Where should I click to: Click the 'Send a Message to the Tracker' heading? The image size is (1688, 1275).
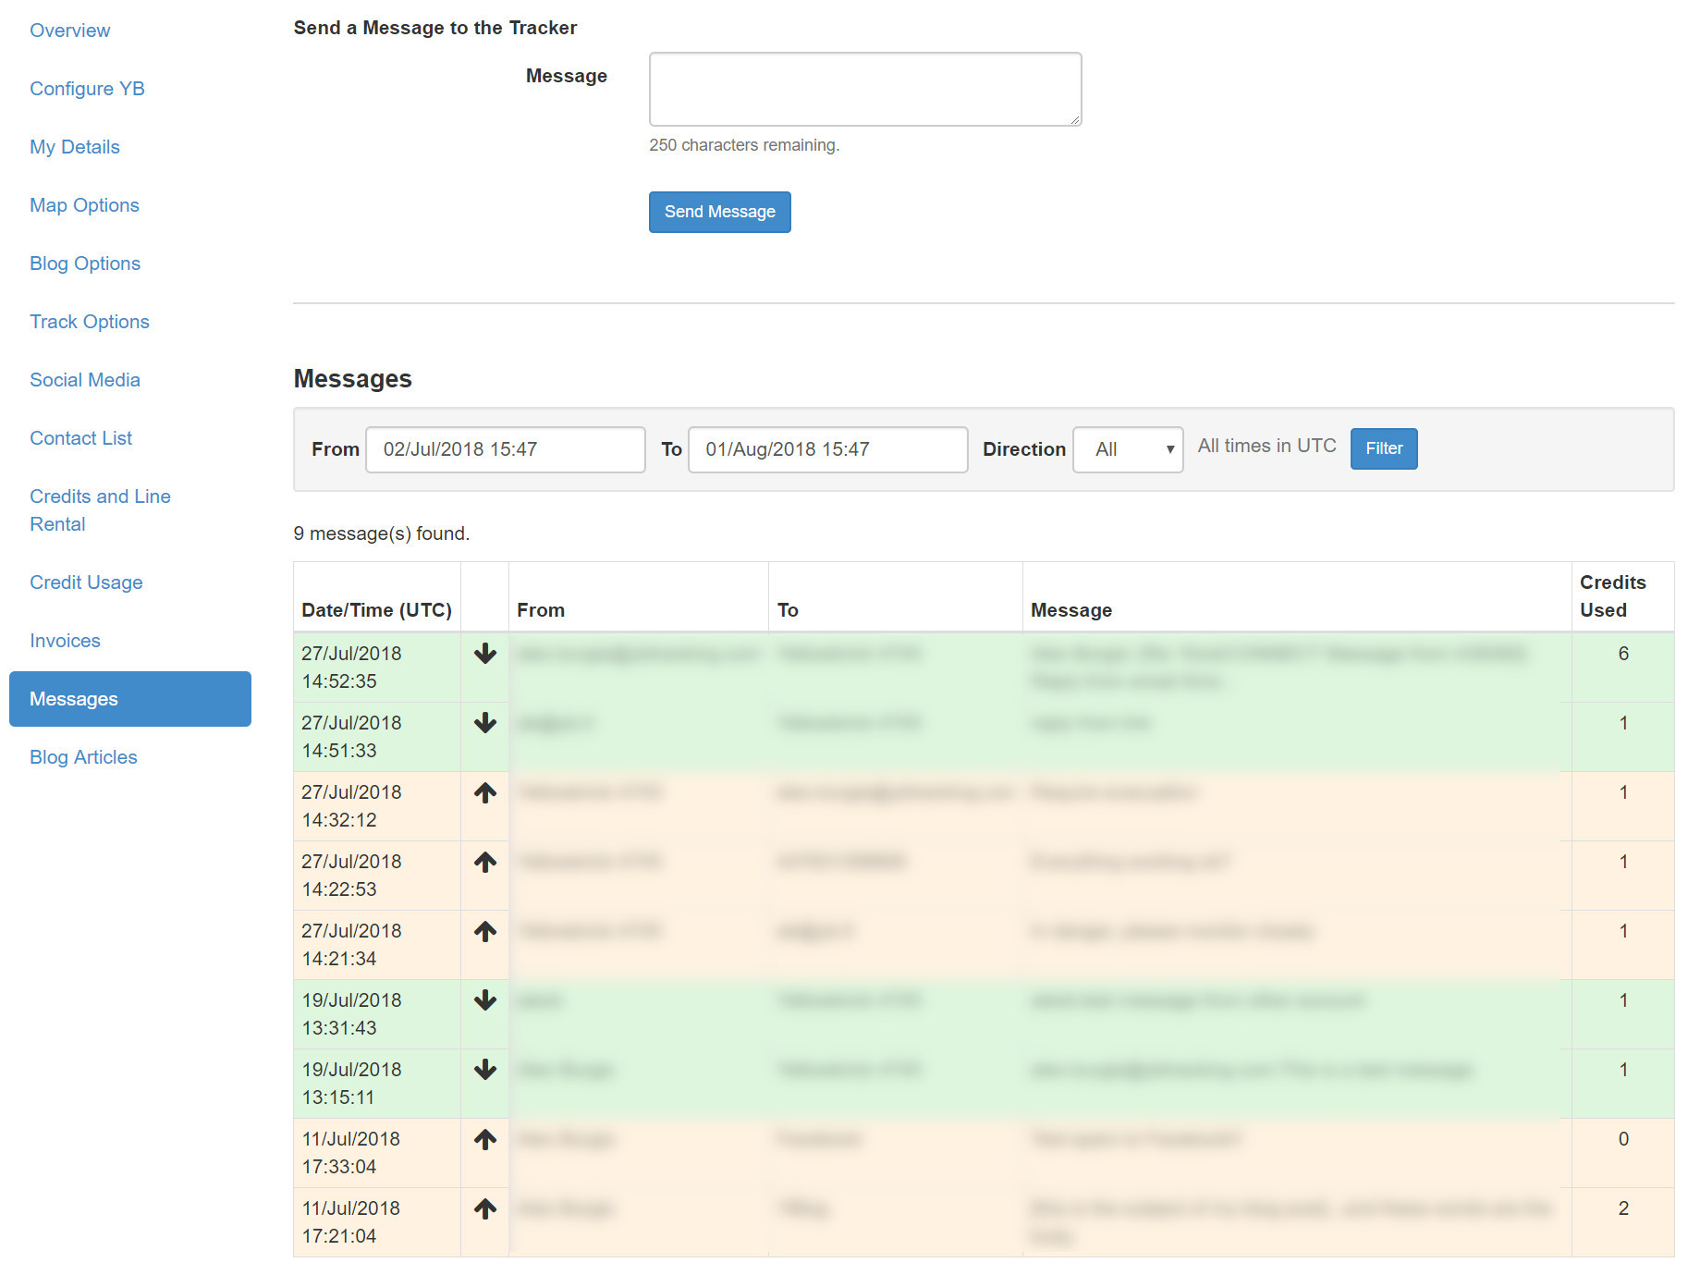435,28
